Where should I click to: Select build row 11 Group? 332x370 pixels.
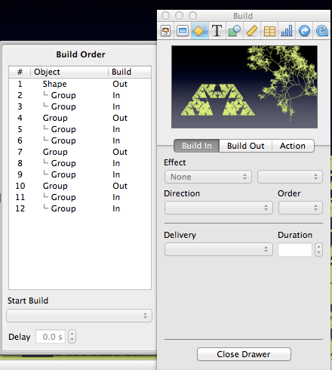tap(80, 197)
